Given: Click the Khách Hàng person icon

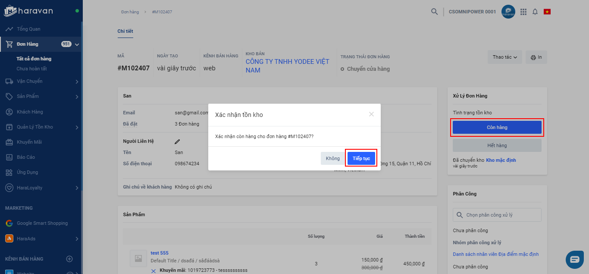Looking at the screenshot, I should coord(9,112).
